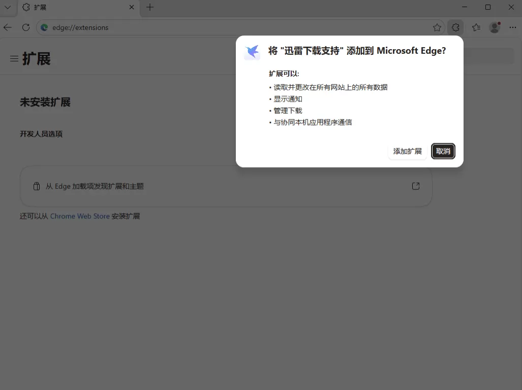
Task: Open the Favorites list icon
Action: coord(476,27)
